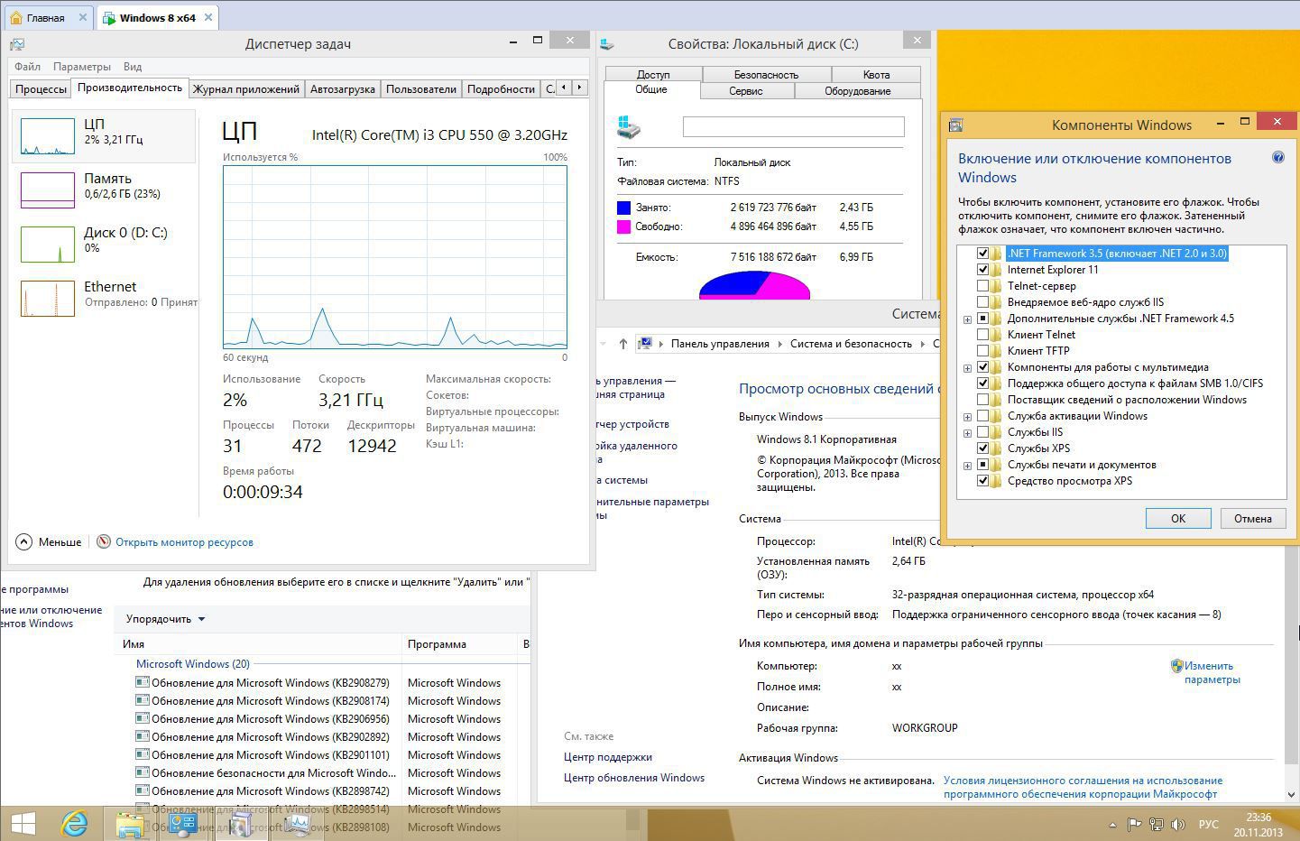Switch to Control Panel taskbar icon
Screen dimensions: 1300x841
point(184,824)
